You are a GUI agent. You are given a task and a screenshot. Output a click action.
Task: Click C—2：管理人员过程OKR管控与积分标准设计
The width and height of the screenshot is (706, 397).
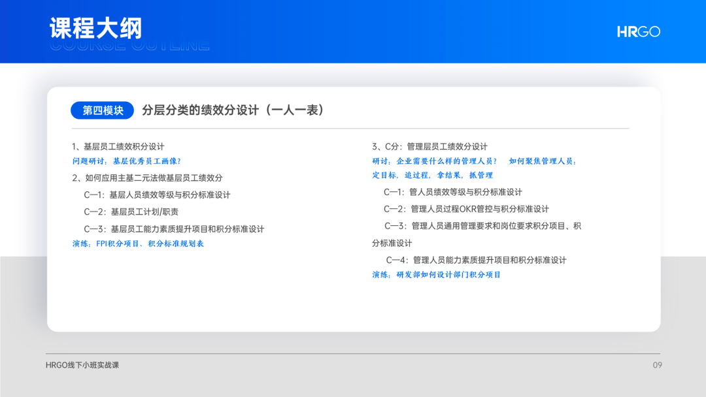pyautogui.click(x=466, y=209)
